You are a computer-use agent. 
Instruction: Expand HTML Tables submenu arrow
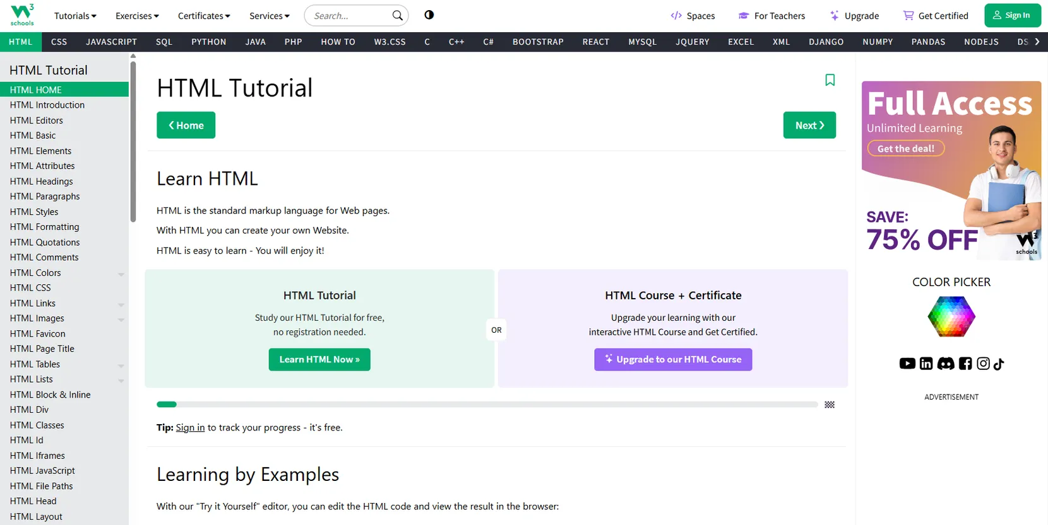pos(121,366)
